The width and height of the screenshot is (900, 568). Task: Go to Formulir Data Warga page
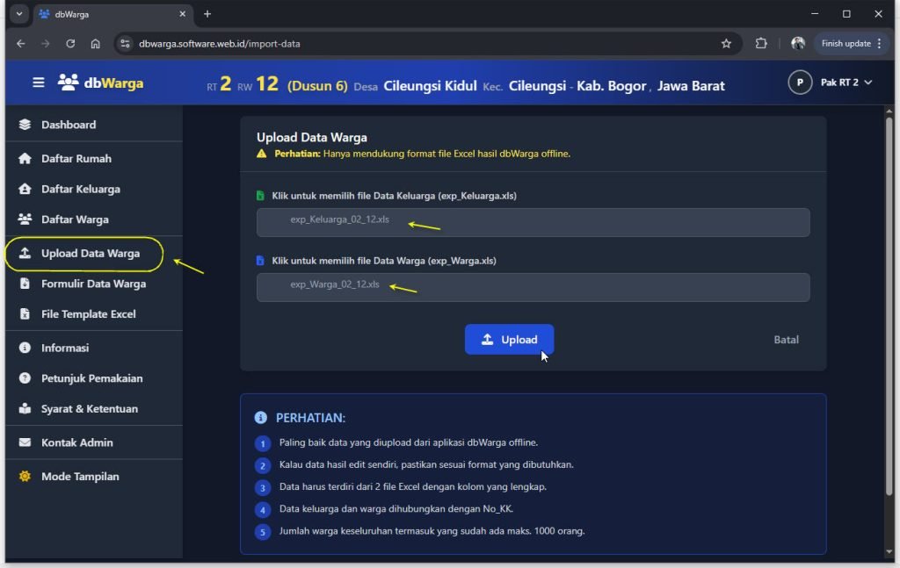tap(93, 284)
